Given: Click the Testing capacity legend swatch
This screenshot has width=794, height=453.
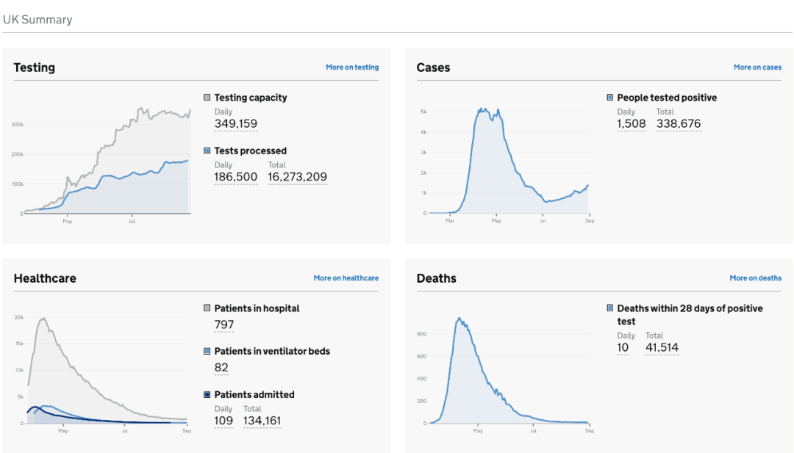Looking at the screenshot, I should pyautogui.click(x=207, y=98).
